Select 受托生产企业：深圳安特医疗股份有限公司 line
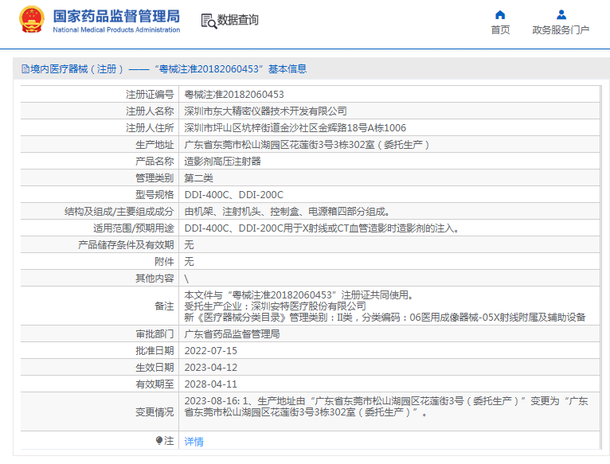Viewport: 610px width, 464px height. click(x=275, y=306)
